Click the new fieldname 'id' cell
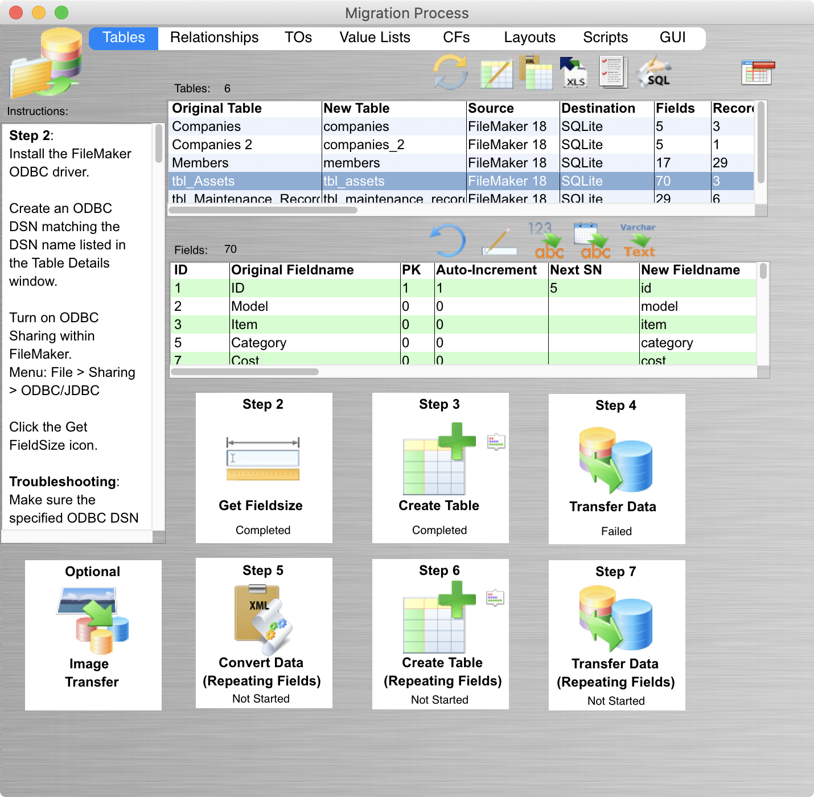 pos(698,288)
